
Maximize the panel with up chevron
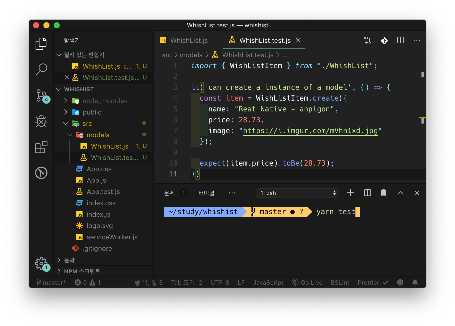[x=400, y=193]
